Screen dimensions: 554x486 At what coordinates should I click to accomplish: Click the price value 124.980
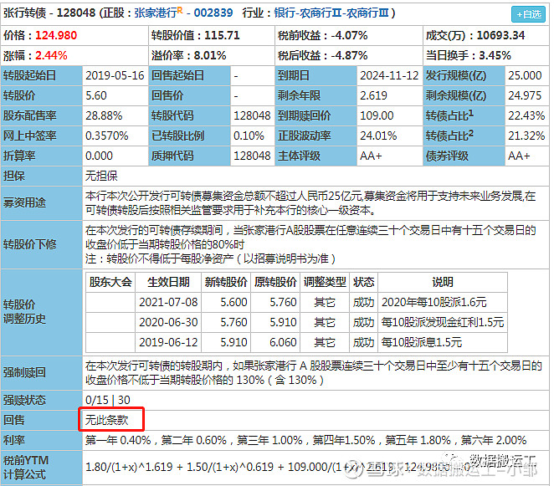(56, 35)
